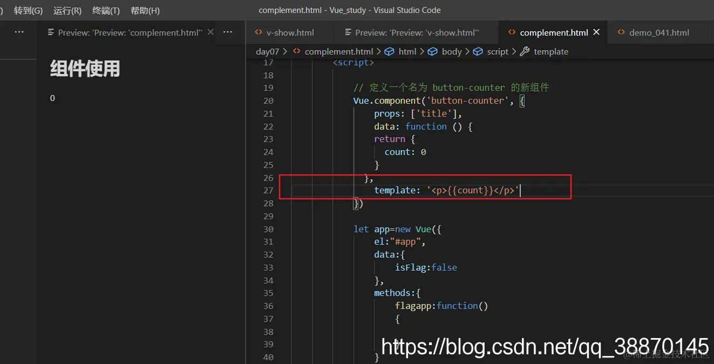Switch to the Preview 'v-show.html' tab

point(417,32)
